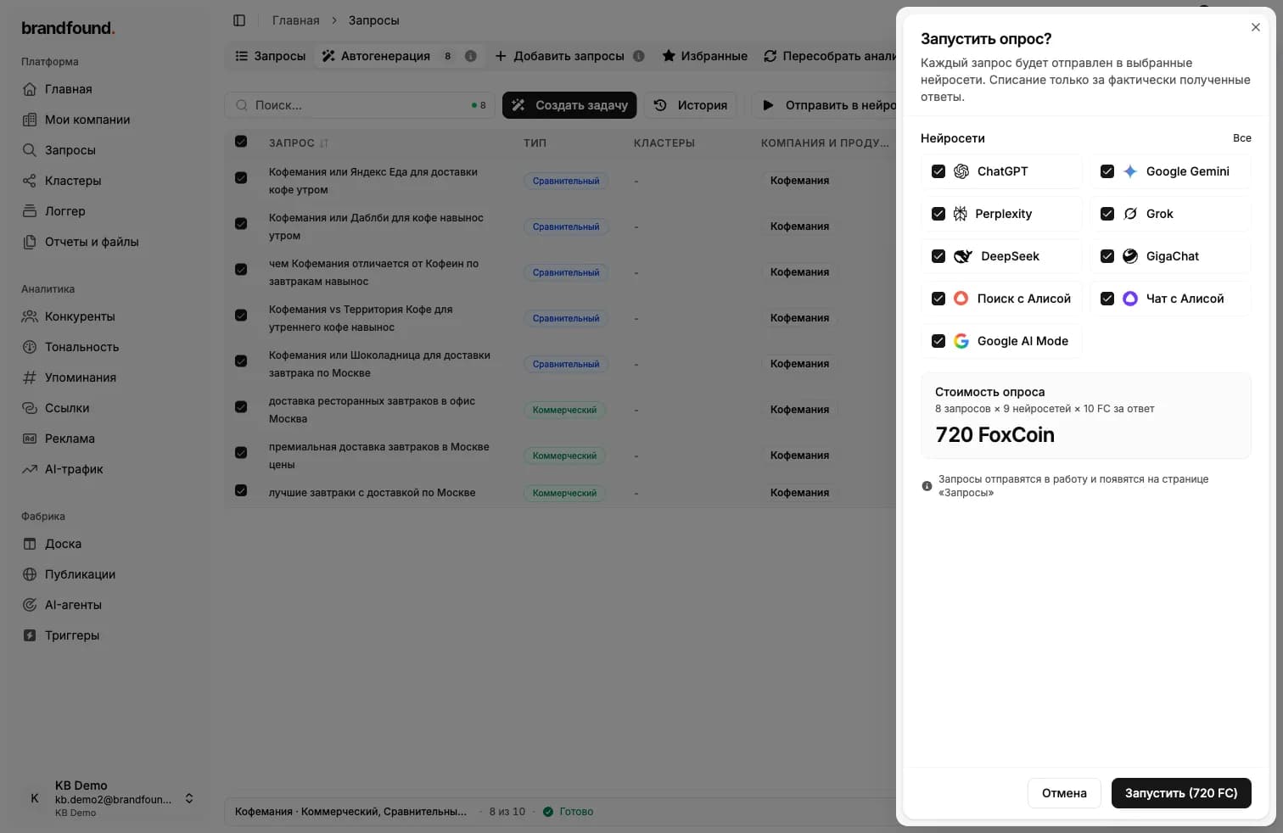Click the Чат с Алисой purple logo icon
The image size is (1283, 833).
(1130, 299)
